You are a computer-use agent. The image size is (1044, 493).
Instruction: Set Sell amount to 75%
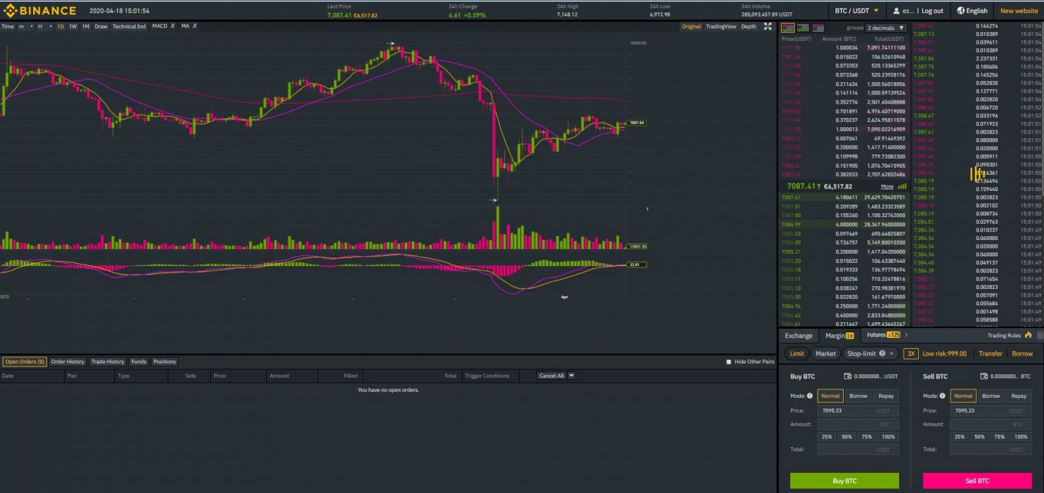[1000, 437]
